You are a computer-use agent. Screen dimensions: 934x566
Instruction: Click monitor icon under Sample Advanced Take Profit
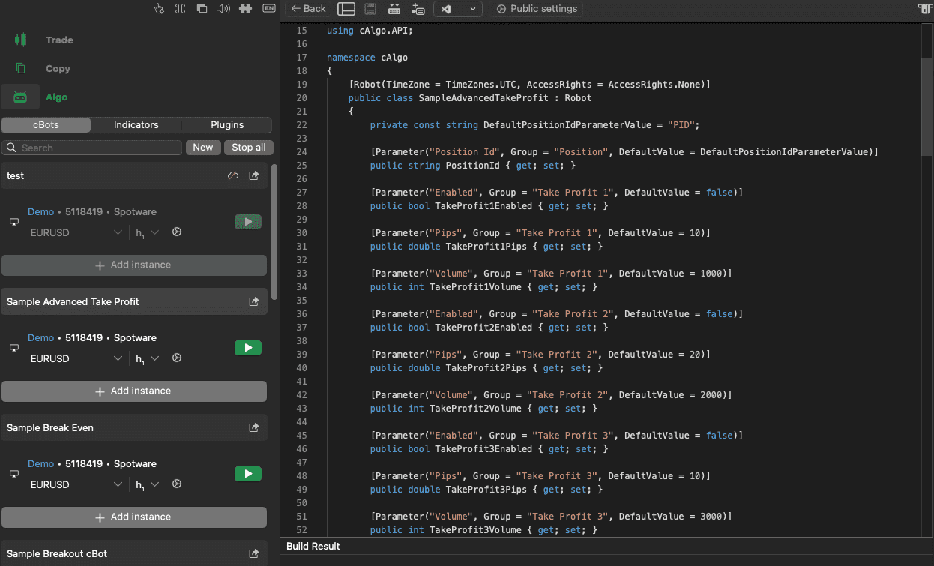[x=13, y=349]
